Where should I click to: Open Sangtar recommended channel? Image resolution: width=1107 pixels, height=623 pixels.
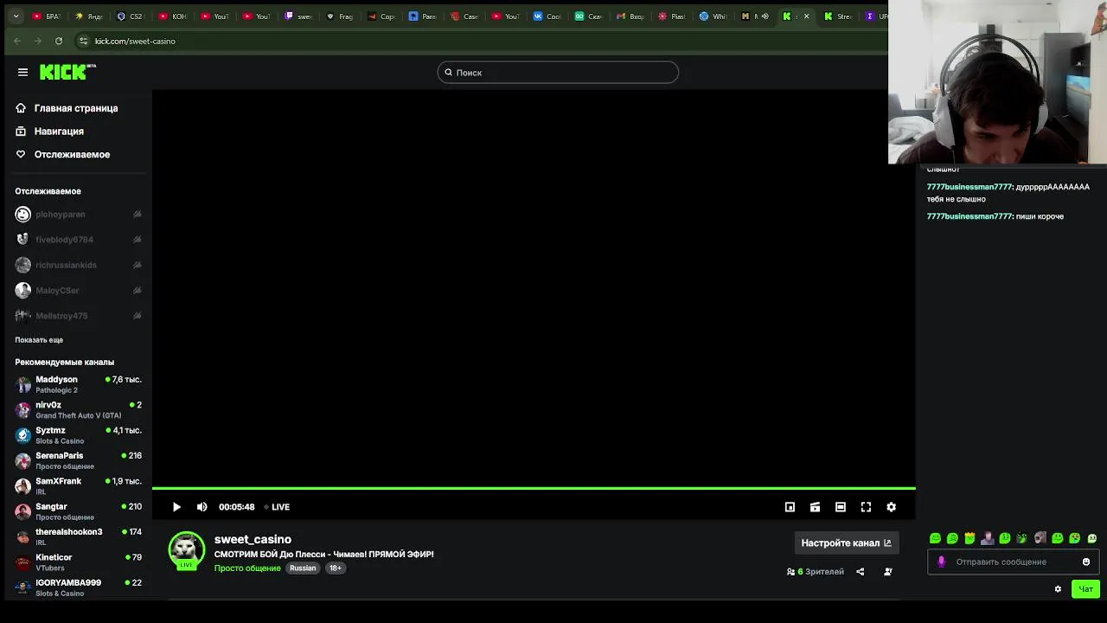[x=78, y=511]
